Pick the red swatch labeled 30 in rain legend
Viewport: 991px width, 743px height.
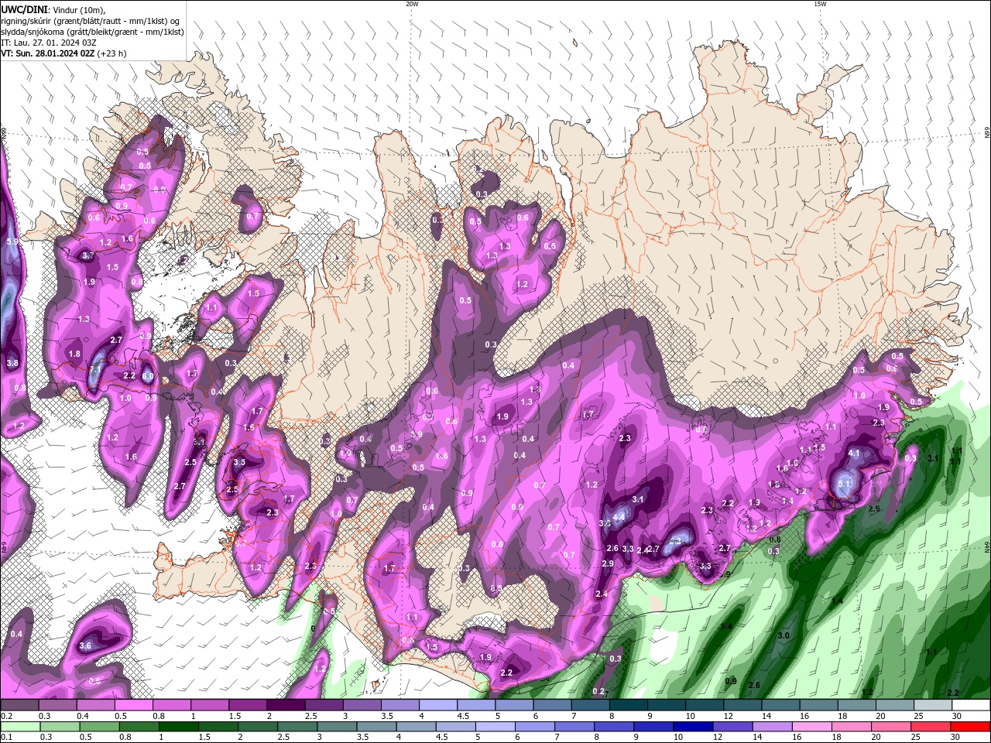coord(972,727)
